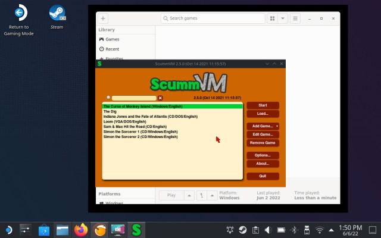The image size is (381, 238).
Task: Select The Curse of Monkey Island entry
Action: click(x=172, y=107)
